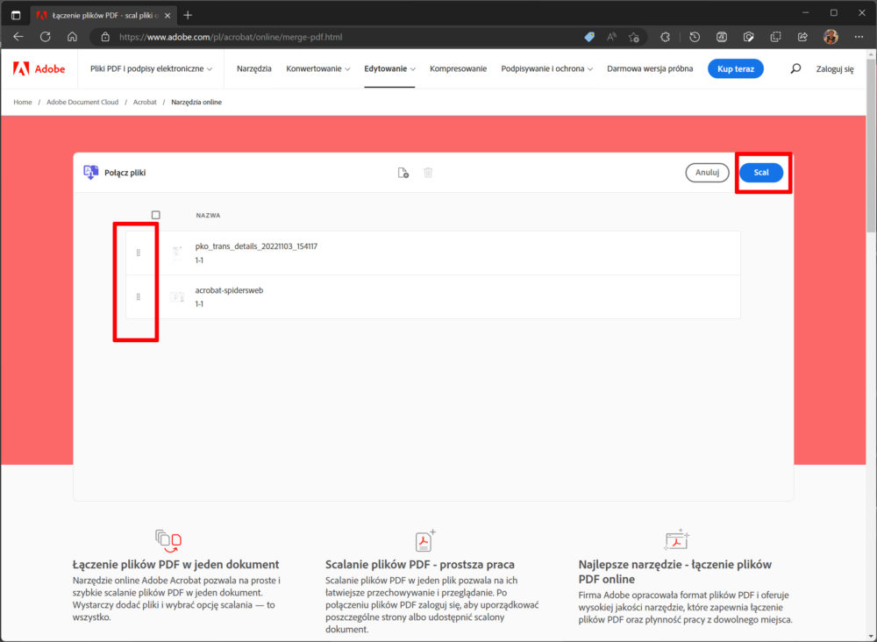Open the browser profile avatar
Screen dimensions: 877x642
point(831,37)
